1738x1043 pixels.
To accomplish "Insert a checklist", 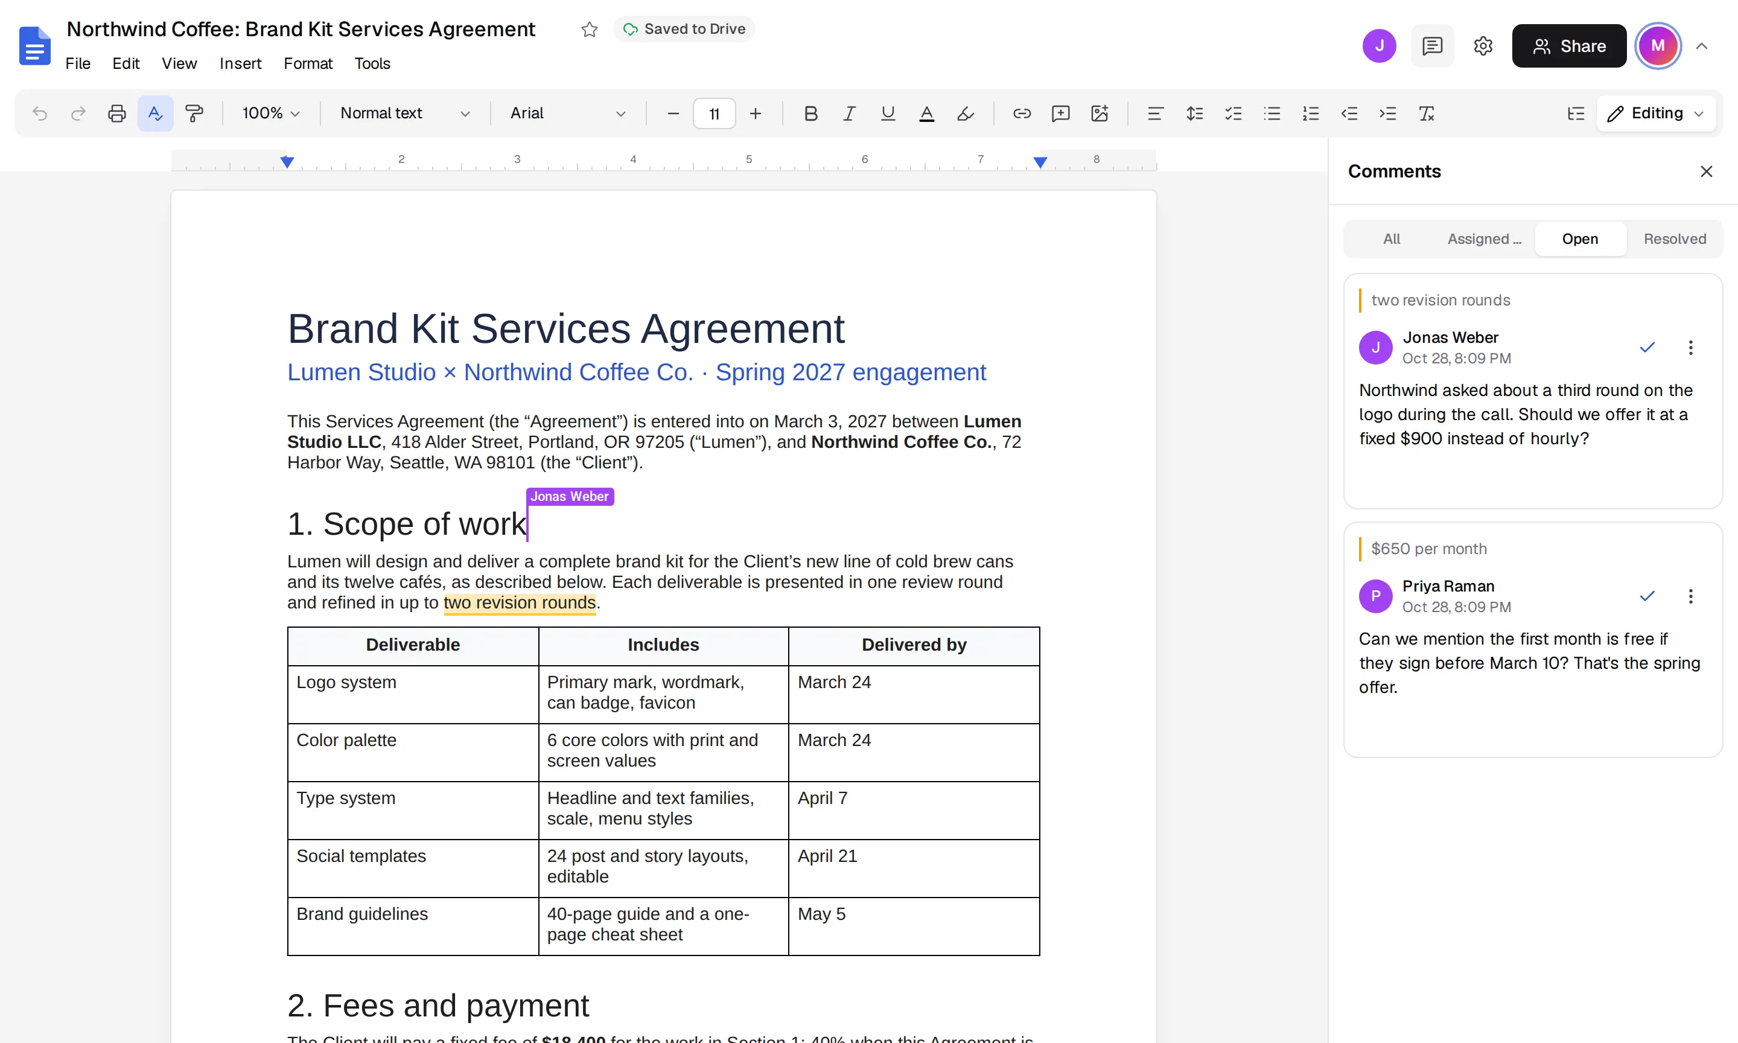I will [x=1233, y=113].
